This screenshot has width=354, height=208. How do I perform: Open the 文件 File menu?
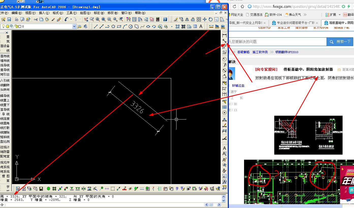point(4,13)
